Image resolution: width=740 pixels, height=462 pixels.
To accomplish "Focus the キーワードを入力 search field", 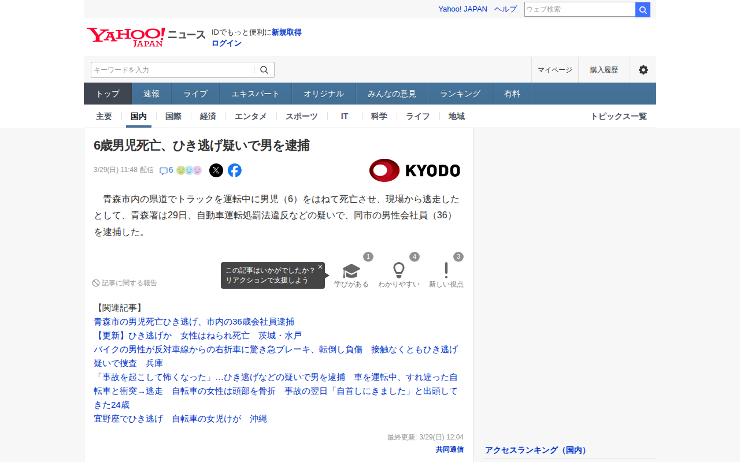I will pyautogui.click(x=172, y=70).
